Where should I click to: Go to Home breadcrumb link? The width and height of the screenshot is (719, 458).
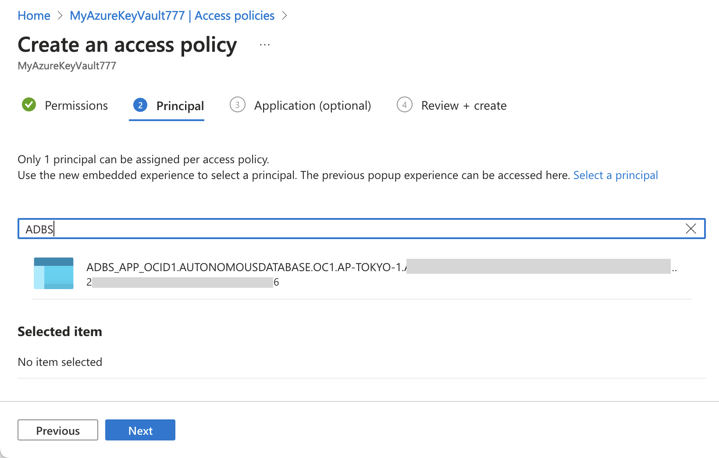point(34,16)
